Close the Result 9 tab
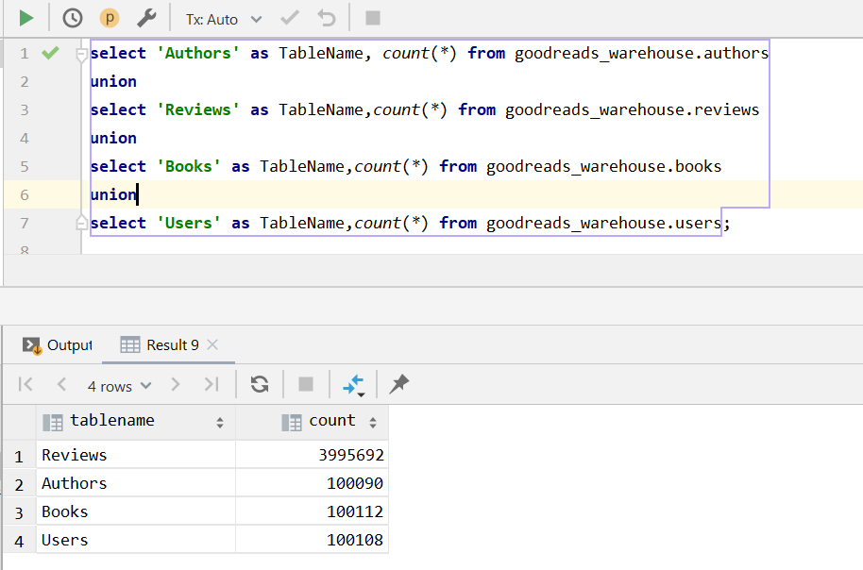 point(212,345)
